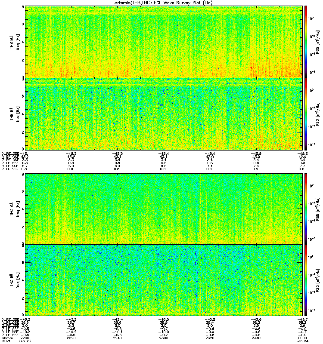Click the "-43.4" X_RE_GSE value
Viewport: 323px width, 344px height.
(x=117, y=319)
